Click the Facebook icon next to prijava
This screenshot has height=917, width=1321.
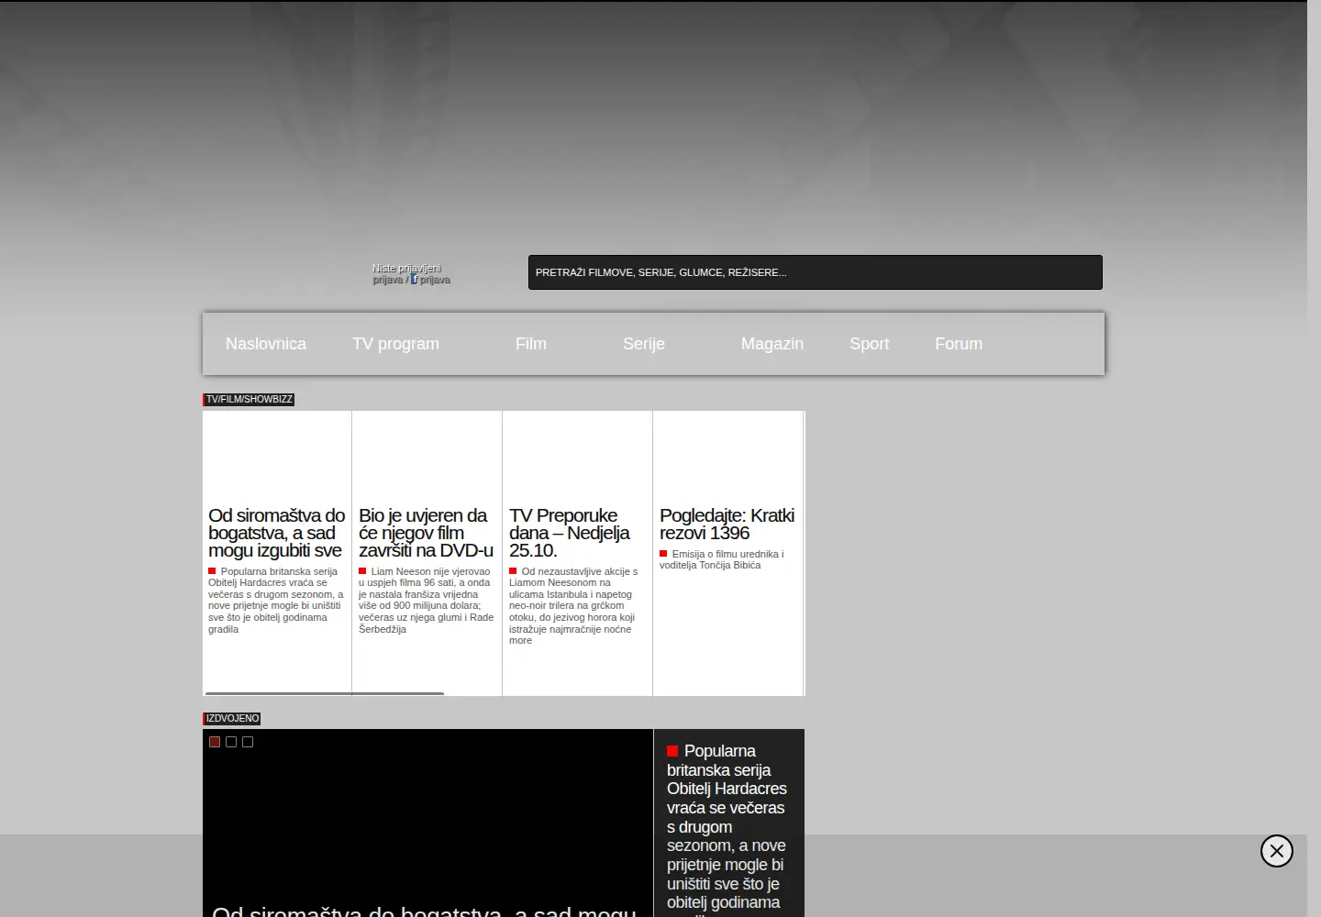414,279
